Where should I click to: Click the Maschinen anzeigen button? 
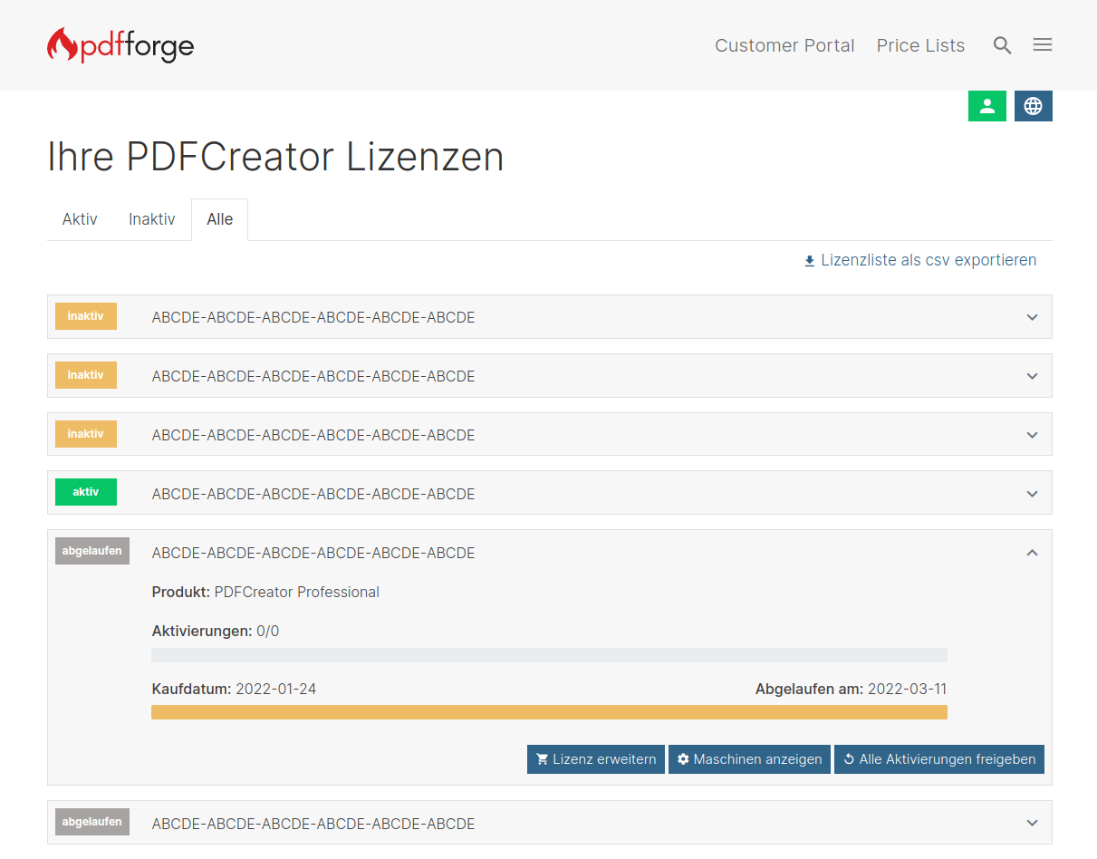pos(749,759)
